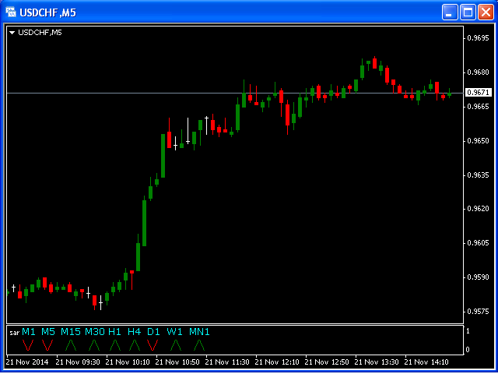
Task: Click the red down arrow under M5
Action: (x=48, y=344)
